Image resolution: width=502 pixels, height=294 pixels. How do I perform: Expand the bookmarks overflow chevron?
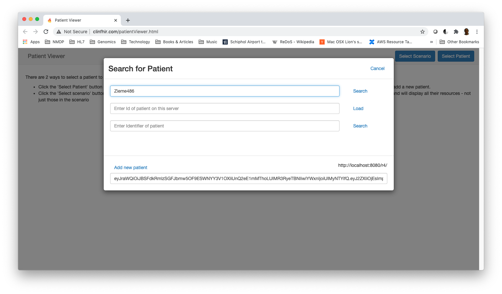pyautogui.click(x=432, y=42)
